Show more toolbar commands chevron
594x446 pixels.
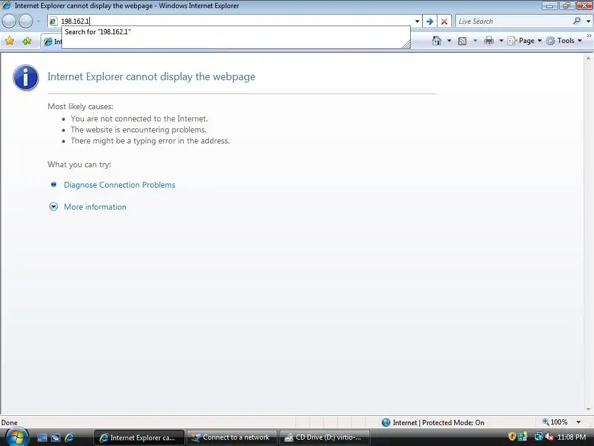click(x=589, y=35)
